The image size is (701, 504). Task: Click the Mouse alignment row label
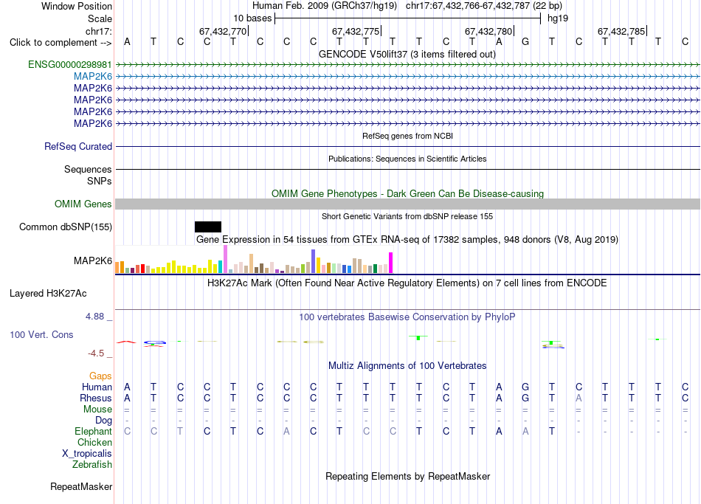[98, 410]
